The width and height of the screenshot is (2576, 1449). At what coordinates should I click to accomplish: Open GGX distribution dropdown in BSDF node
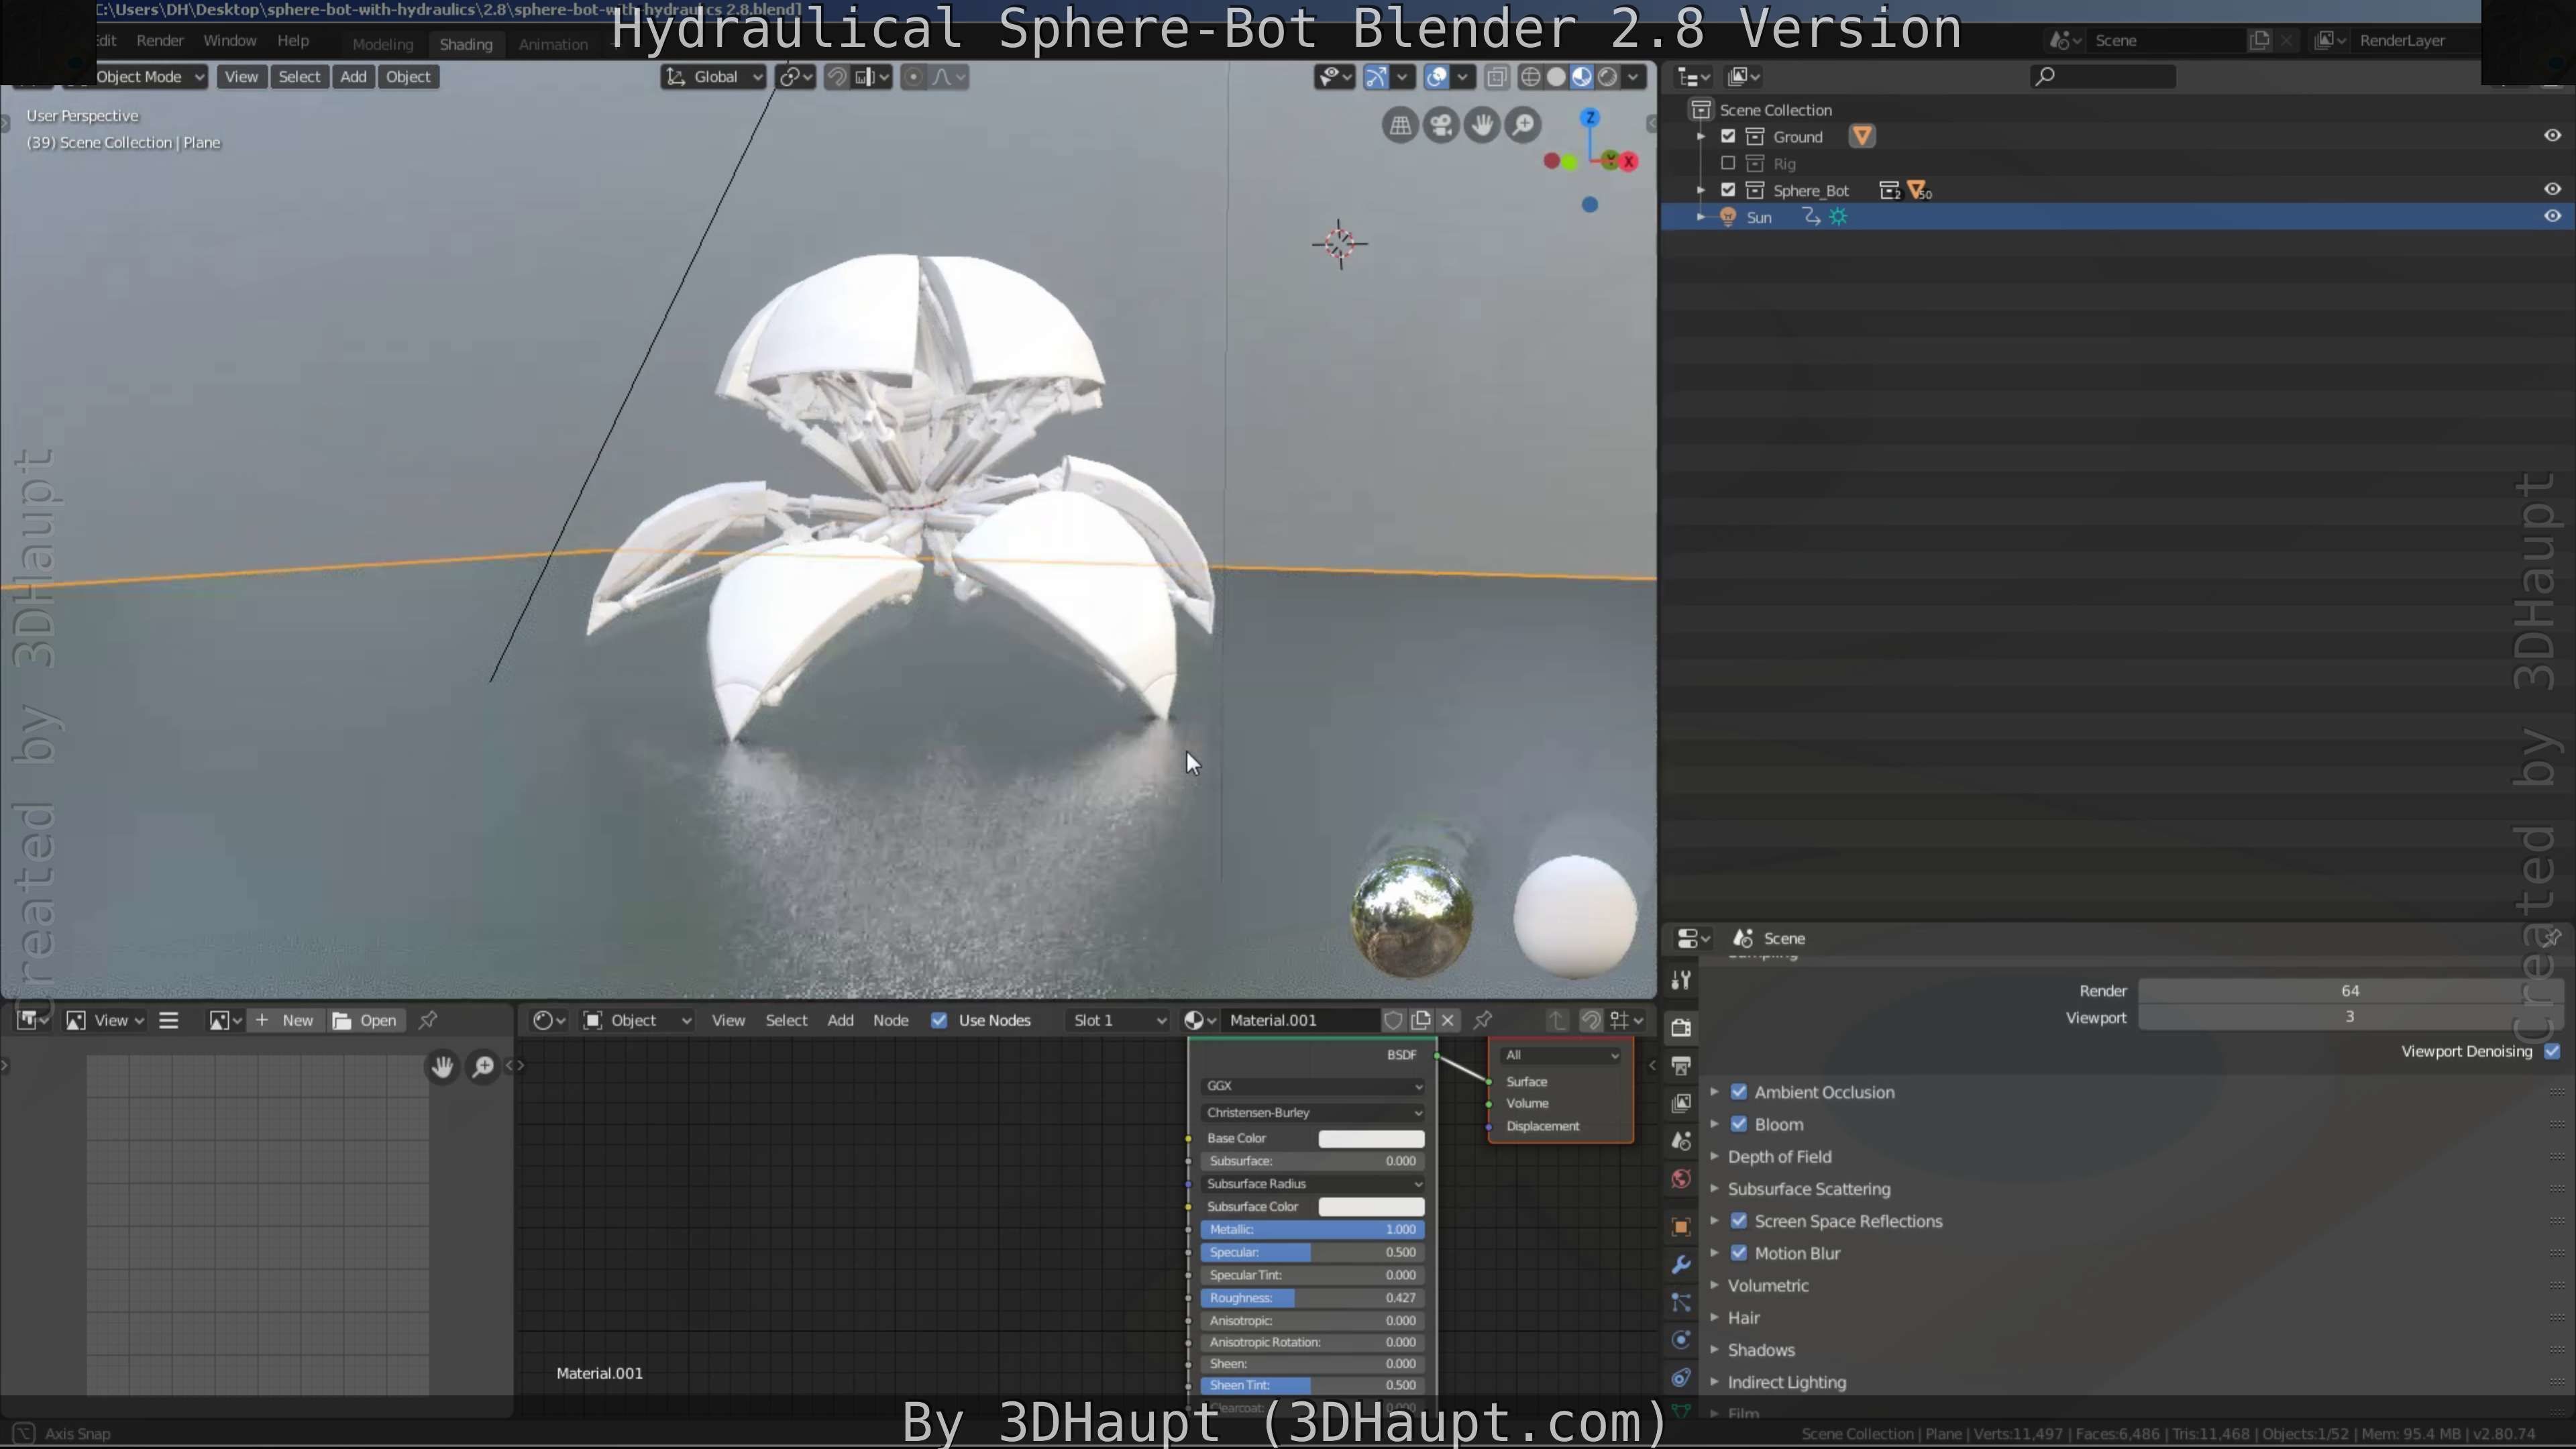point(1313,1086)
